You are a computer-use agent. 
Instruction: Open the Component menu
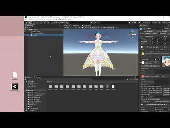(47, 20)
